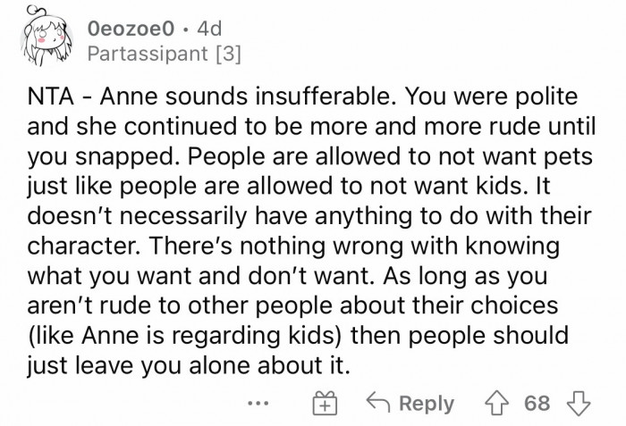Viewport: 626px width, 426px height.
Task: Click the vote score 68
Action: pyautogui.click(x=537, y=403)
